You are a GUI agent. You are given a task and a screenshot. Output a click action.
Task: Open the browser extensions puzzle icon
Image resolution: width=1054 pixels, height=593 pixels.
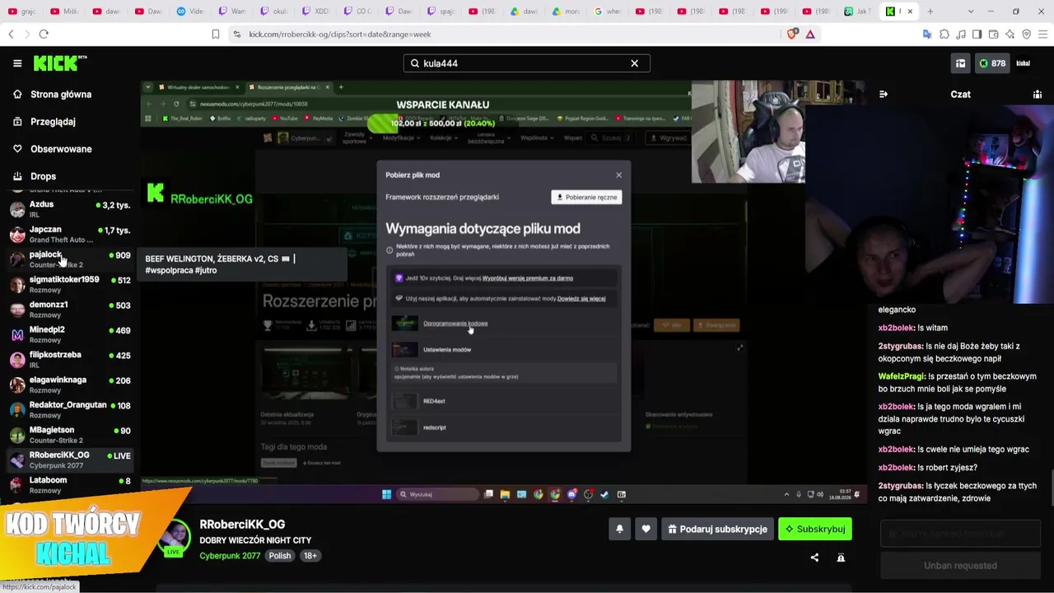(944, 35)
